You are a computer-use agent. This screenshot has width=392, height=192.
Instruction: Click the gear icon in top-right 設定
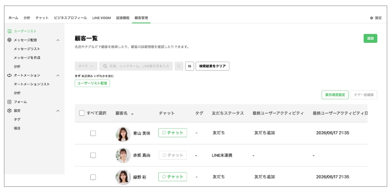(x=372, y=18)
